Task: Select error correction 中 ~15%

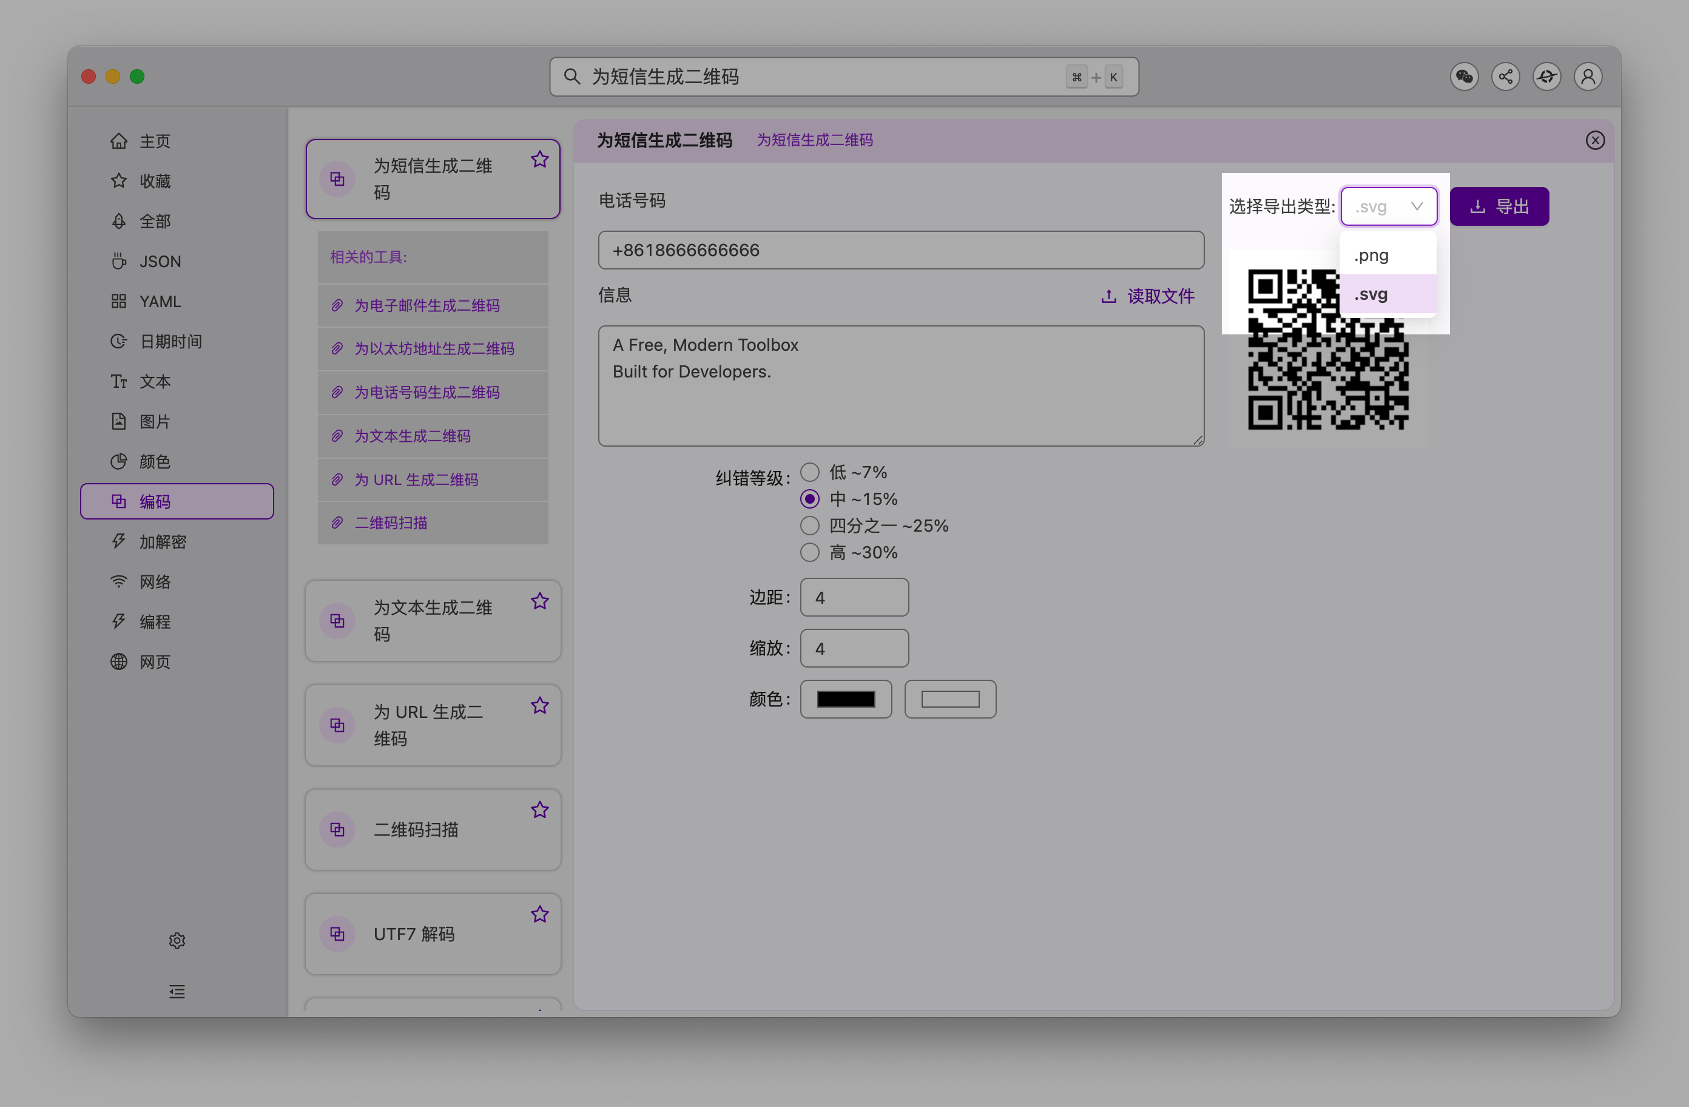Action: [x=810, y=500]
